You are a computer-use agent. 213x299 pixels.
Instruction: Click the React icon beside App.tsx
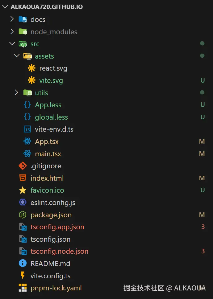[27, 141]
